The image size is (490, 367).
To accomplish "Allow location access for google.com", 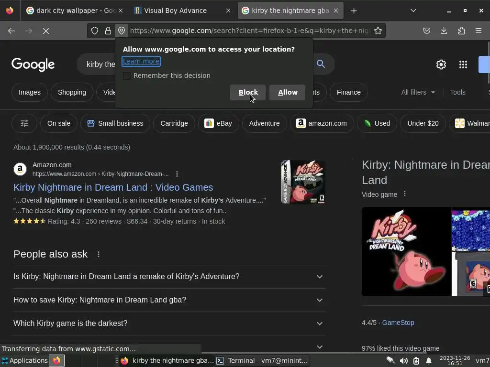I will coord(288,92).
